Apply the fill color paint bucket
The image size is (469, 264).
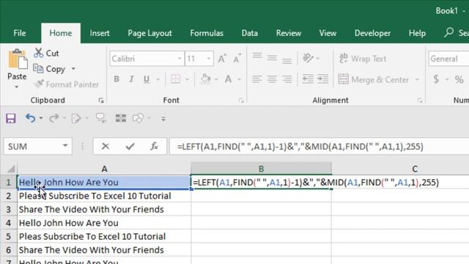pos(205,79)
